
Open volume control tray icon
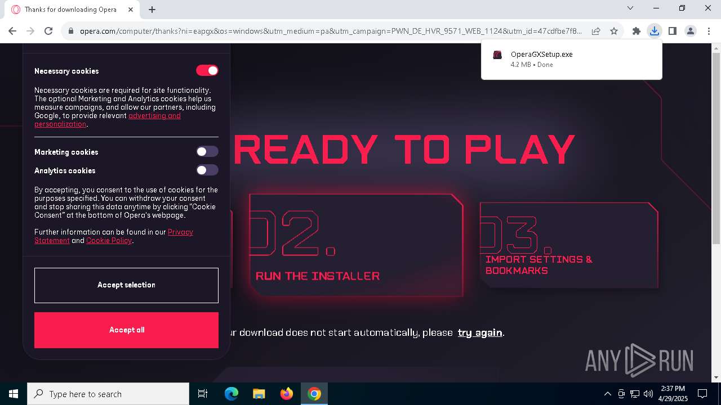pos(648,394)
